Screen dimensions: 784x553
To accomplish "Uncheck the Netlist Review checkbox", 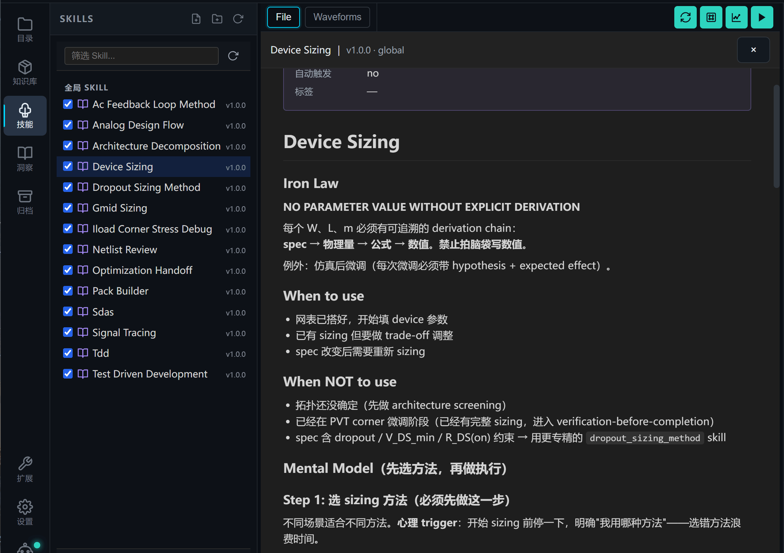I will click(x=68, y=249).
